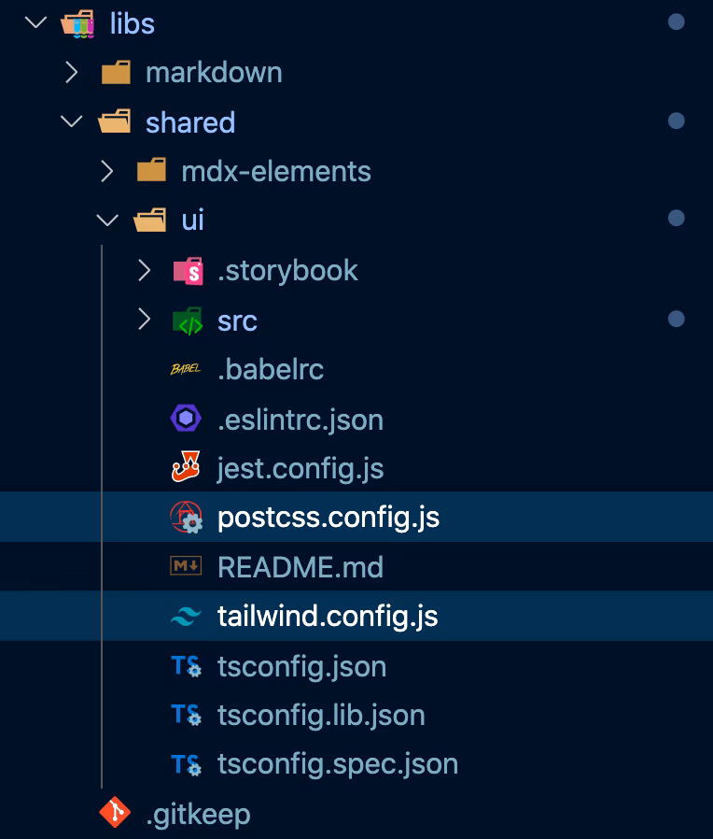Click the Tailwind wave icon
The height and width of the screenshot is (839, 713).
click(x=186, y=617)
